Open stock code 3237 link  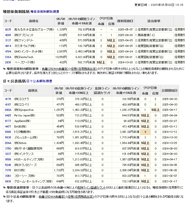[8, 154]
